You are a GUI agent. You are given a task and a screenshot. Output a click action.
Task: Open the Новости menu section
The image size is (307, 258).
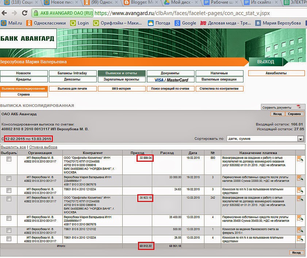click(x=24, y=73)
